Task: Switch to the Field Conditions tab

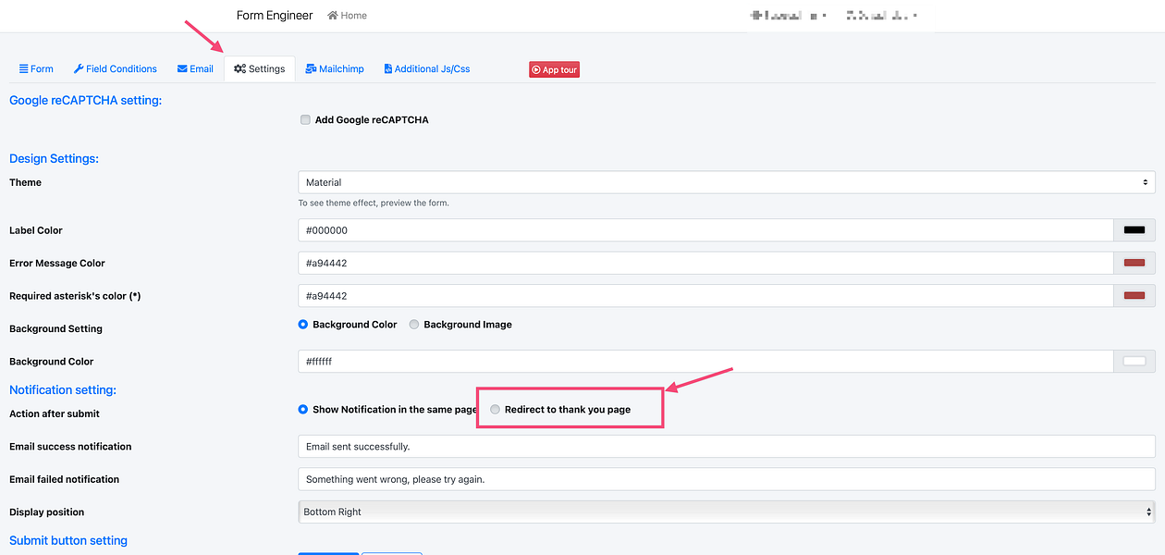Action: click(x=116, y=69)
